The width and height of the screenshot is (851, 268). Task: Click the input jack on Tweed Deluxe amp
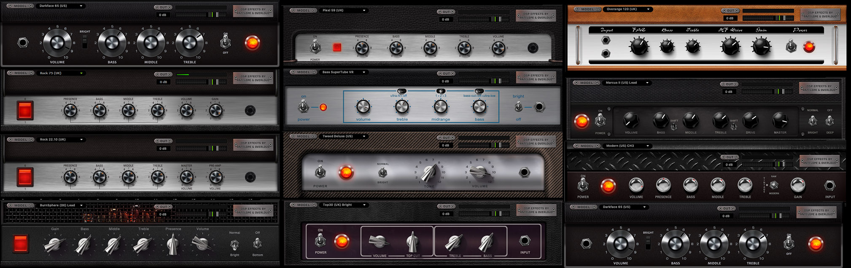(525, 172)
